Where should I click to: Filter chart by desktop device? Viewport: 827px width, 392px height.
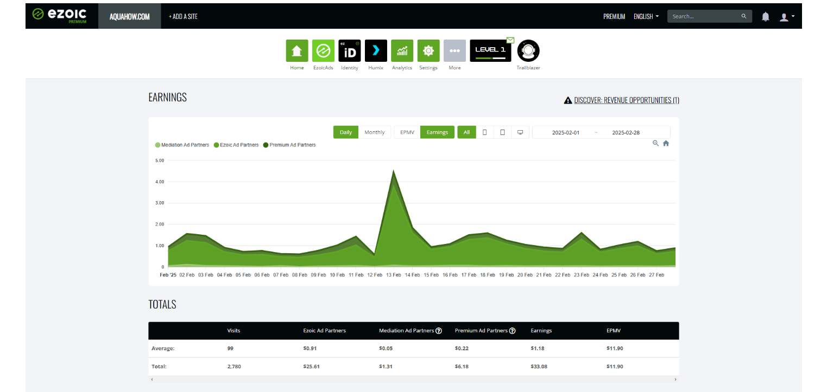coord(520,132)
